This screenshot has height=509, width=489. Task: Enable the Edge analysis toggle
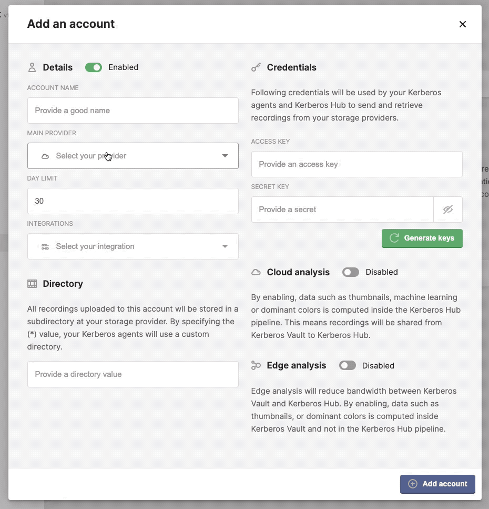click(348, 365)
